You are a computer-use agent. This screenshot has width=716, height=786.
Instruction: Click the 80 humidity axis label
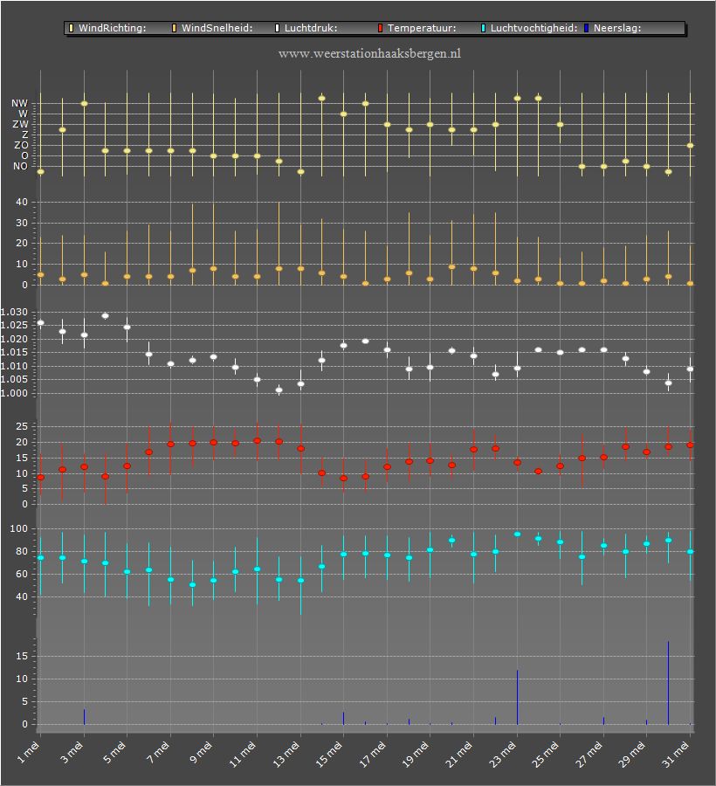click(22, 551)
